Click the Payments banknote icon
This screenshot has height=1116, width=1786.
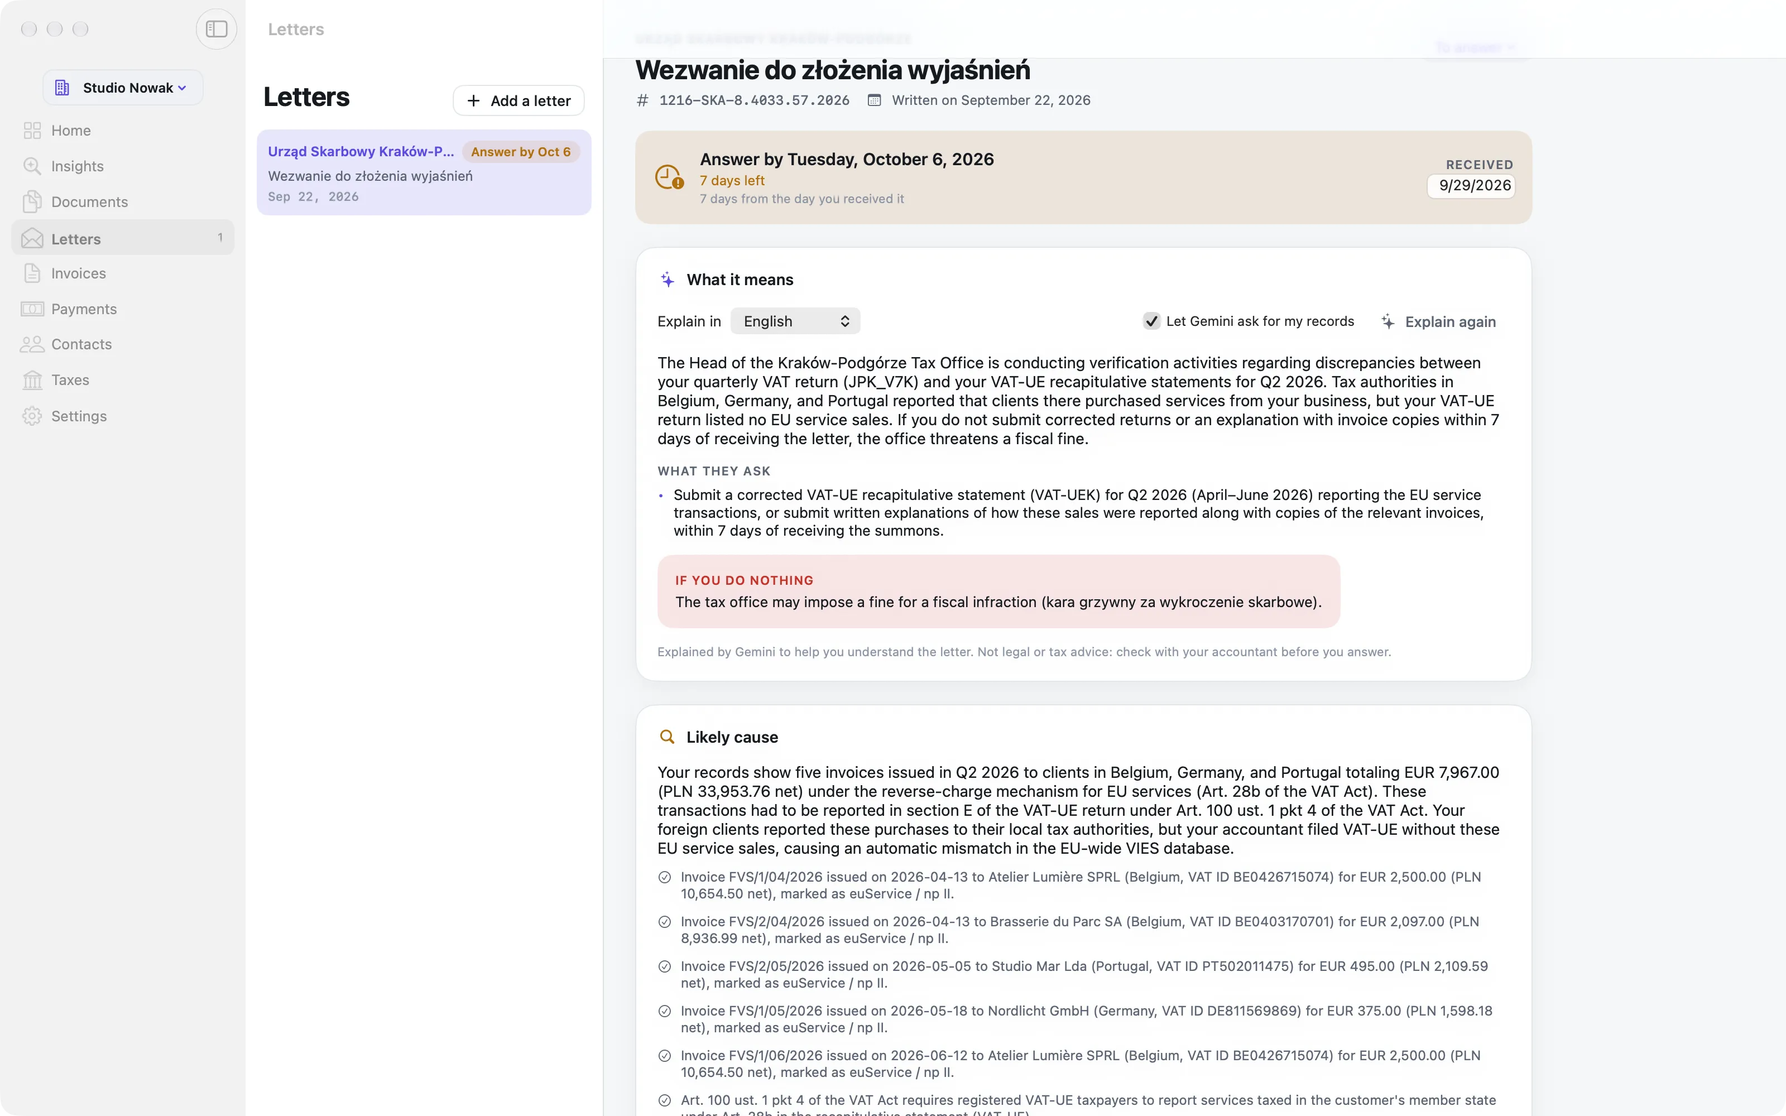click(x=32, y=309)
